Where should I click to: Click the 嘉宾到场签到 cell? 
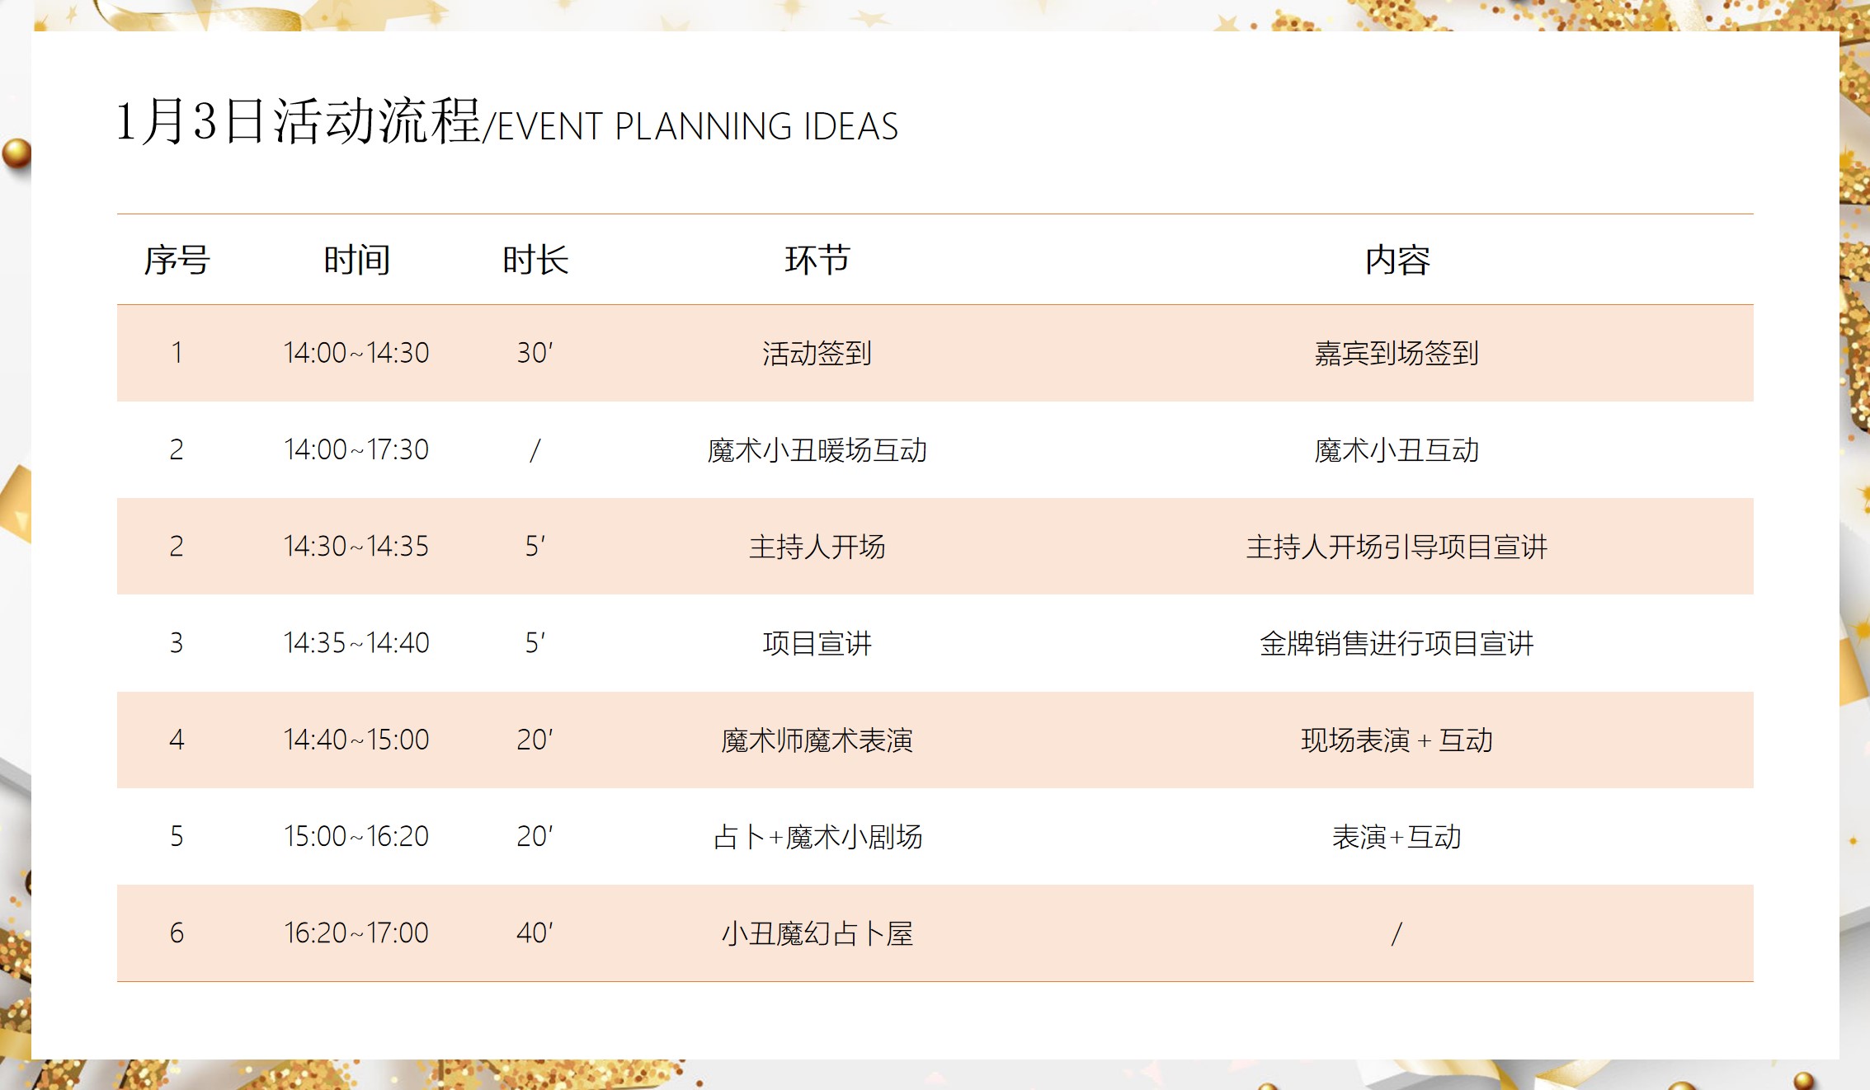pos(1397,353)
